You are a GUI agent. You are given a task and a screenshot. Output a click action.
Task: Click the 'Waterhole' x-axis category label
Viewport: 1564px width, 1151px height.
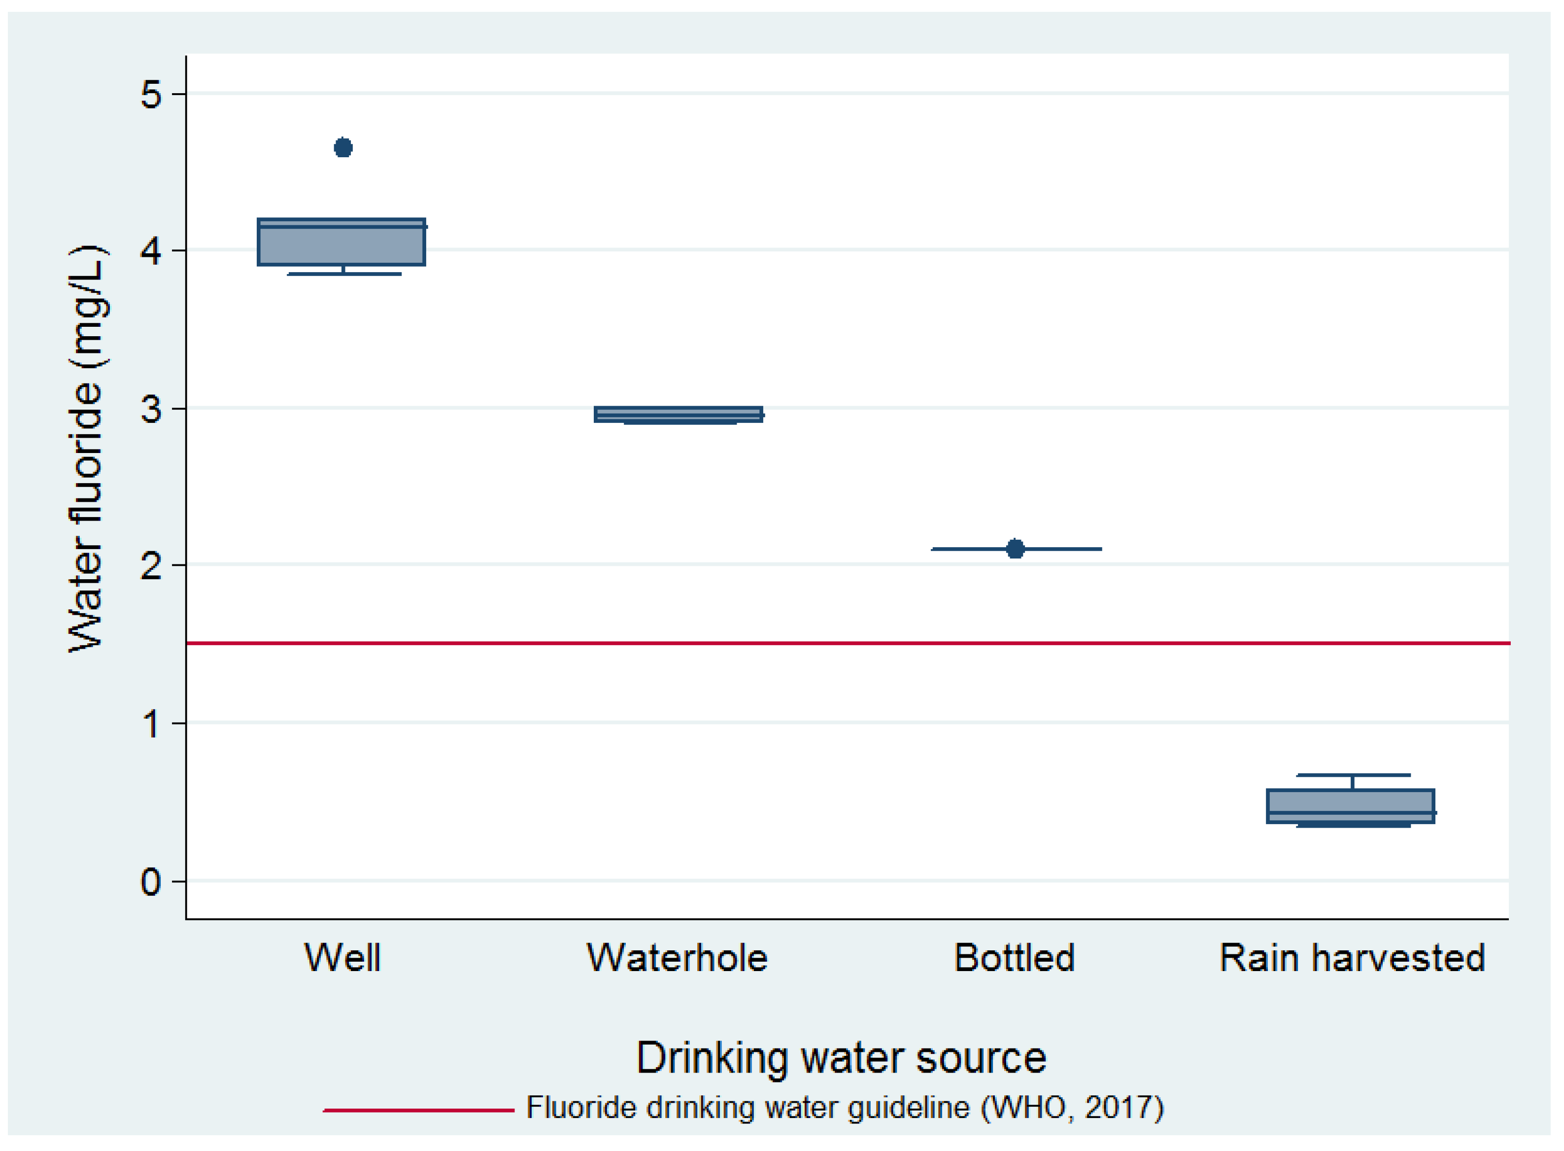click(678, 958)
